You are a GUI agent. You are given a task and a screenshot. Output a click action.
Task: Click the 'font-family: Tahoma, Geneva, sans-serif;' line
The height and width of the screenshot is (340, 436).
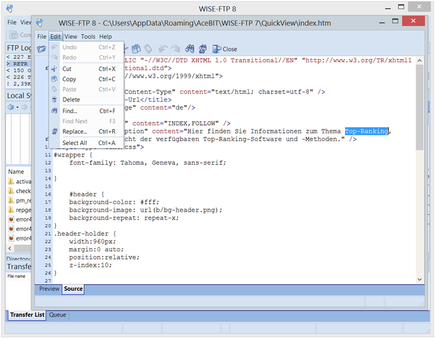coord(147,162)
